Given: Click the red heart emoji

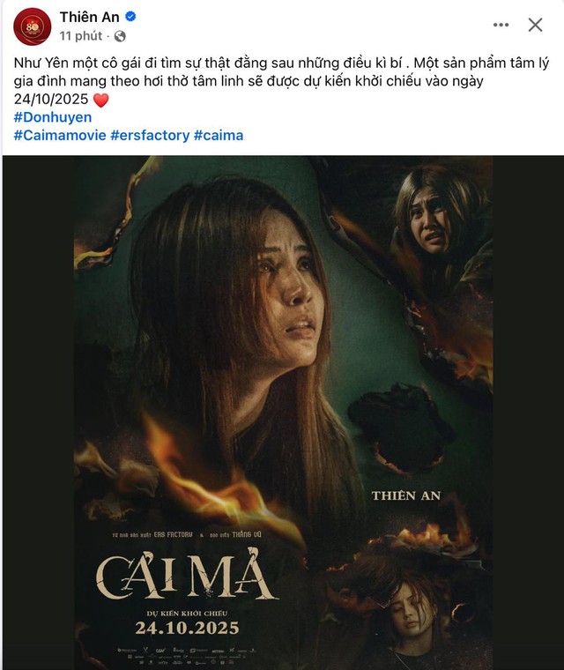Looking at the screenshot, I should 100,100.
